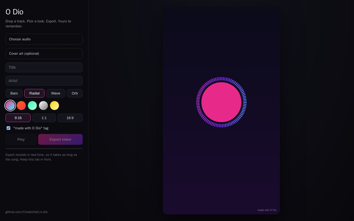Select the silver gray color theme
The width and height of the screenshot is (354, 221).
(43, 106)
